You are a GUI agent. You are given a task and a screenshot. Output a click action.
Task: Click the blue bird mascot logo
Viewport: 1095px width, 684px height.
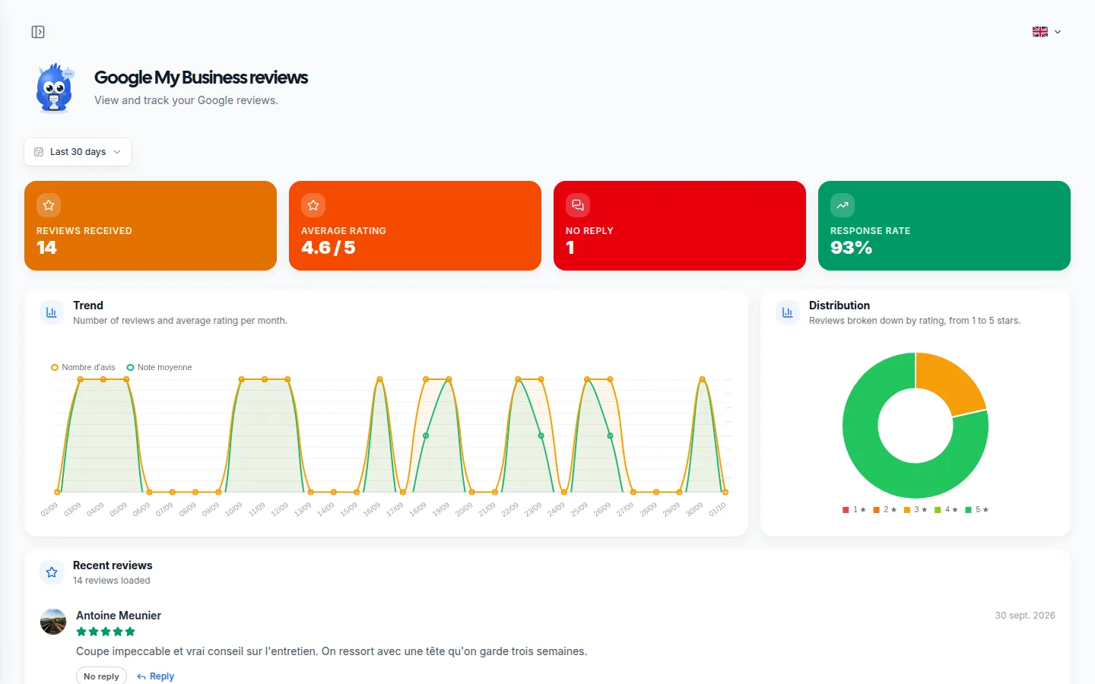pyautogui.click(x=55, y=88)
